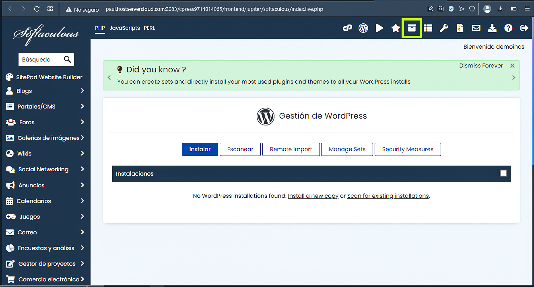The width and height of the screenshot is (534, 287).
Task: Open the import download icon
Action: (x=493, y=28)
